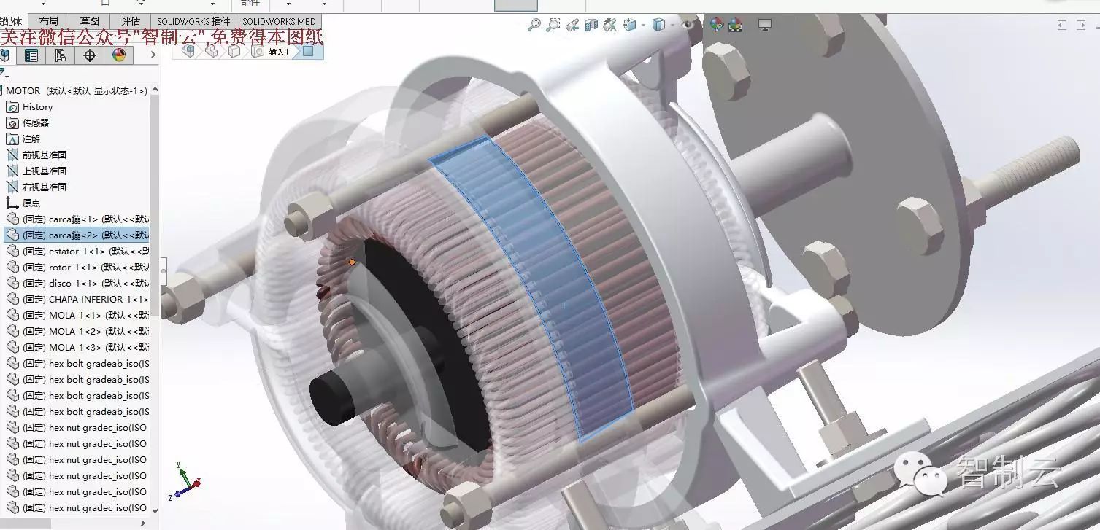Click the Previous View icon
1100x530 pixels.
click(x=572, y=26)
